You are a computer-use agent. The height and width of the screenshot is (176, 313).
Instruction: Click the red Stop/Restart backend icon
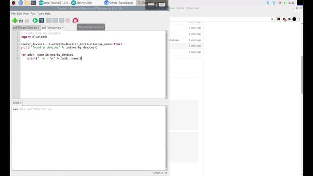click(x=75, y=21)
